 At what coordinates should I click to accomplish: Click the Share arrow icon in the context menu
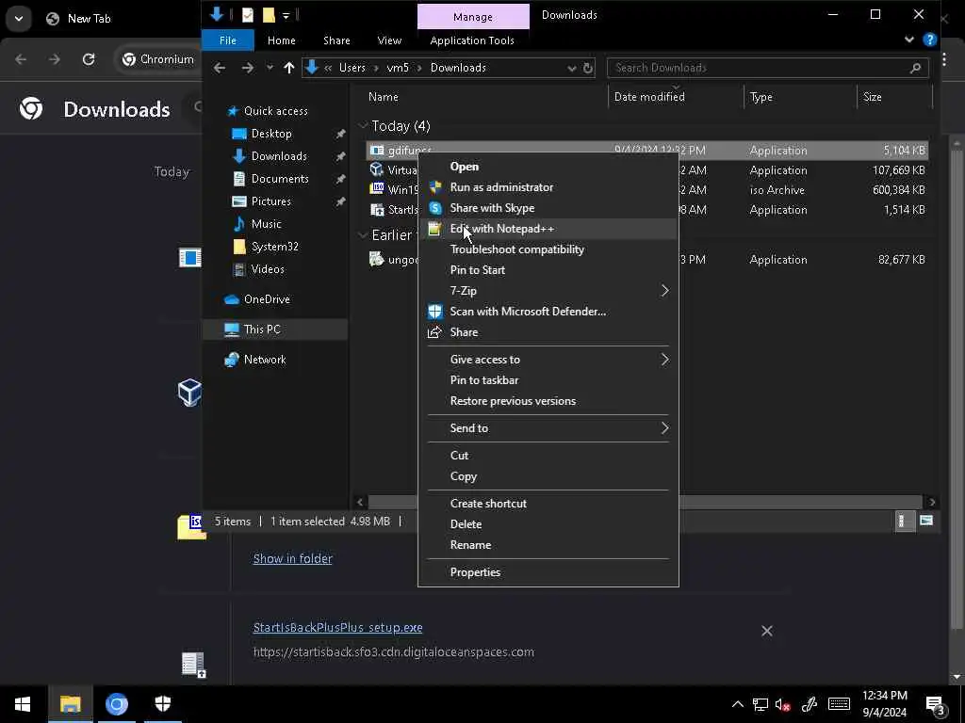point(434,332)
